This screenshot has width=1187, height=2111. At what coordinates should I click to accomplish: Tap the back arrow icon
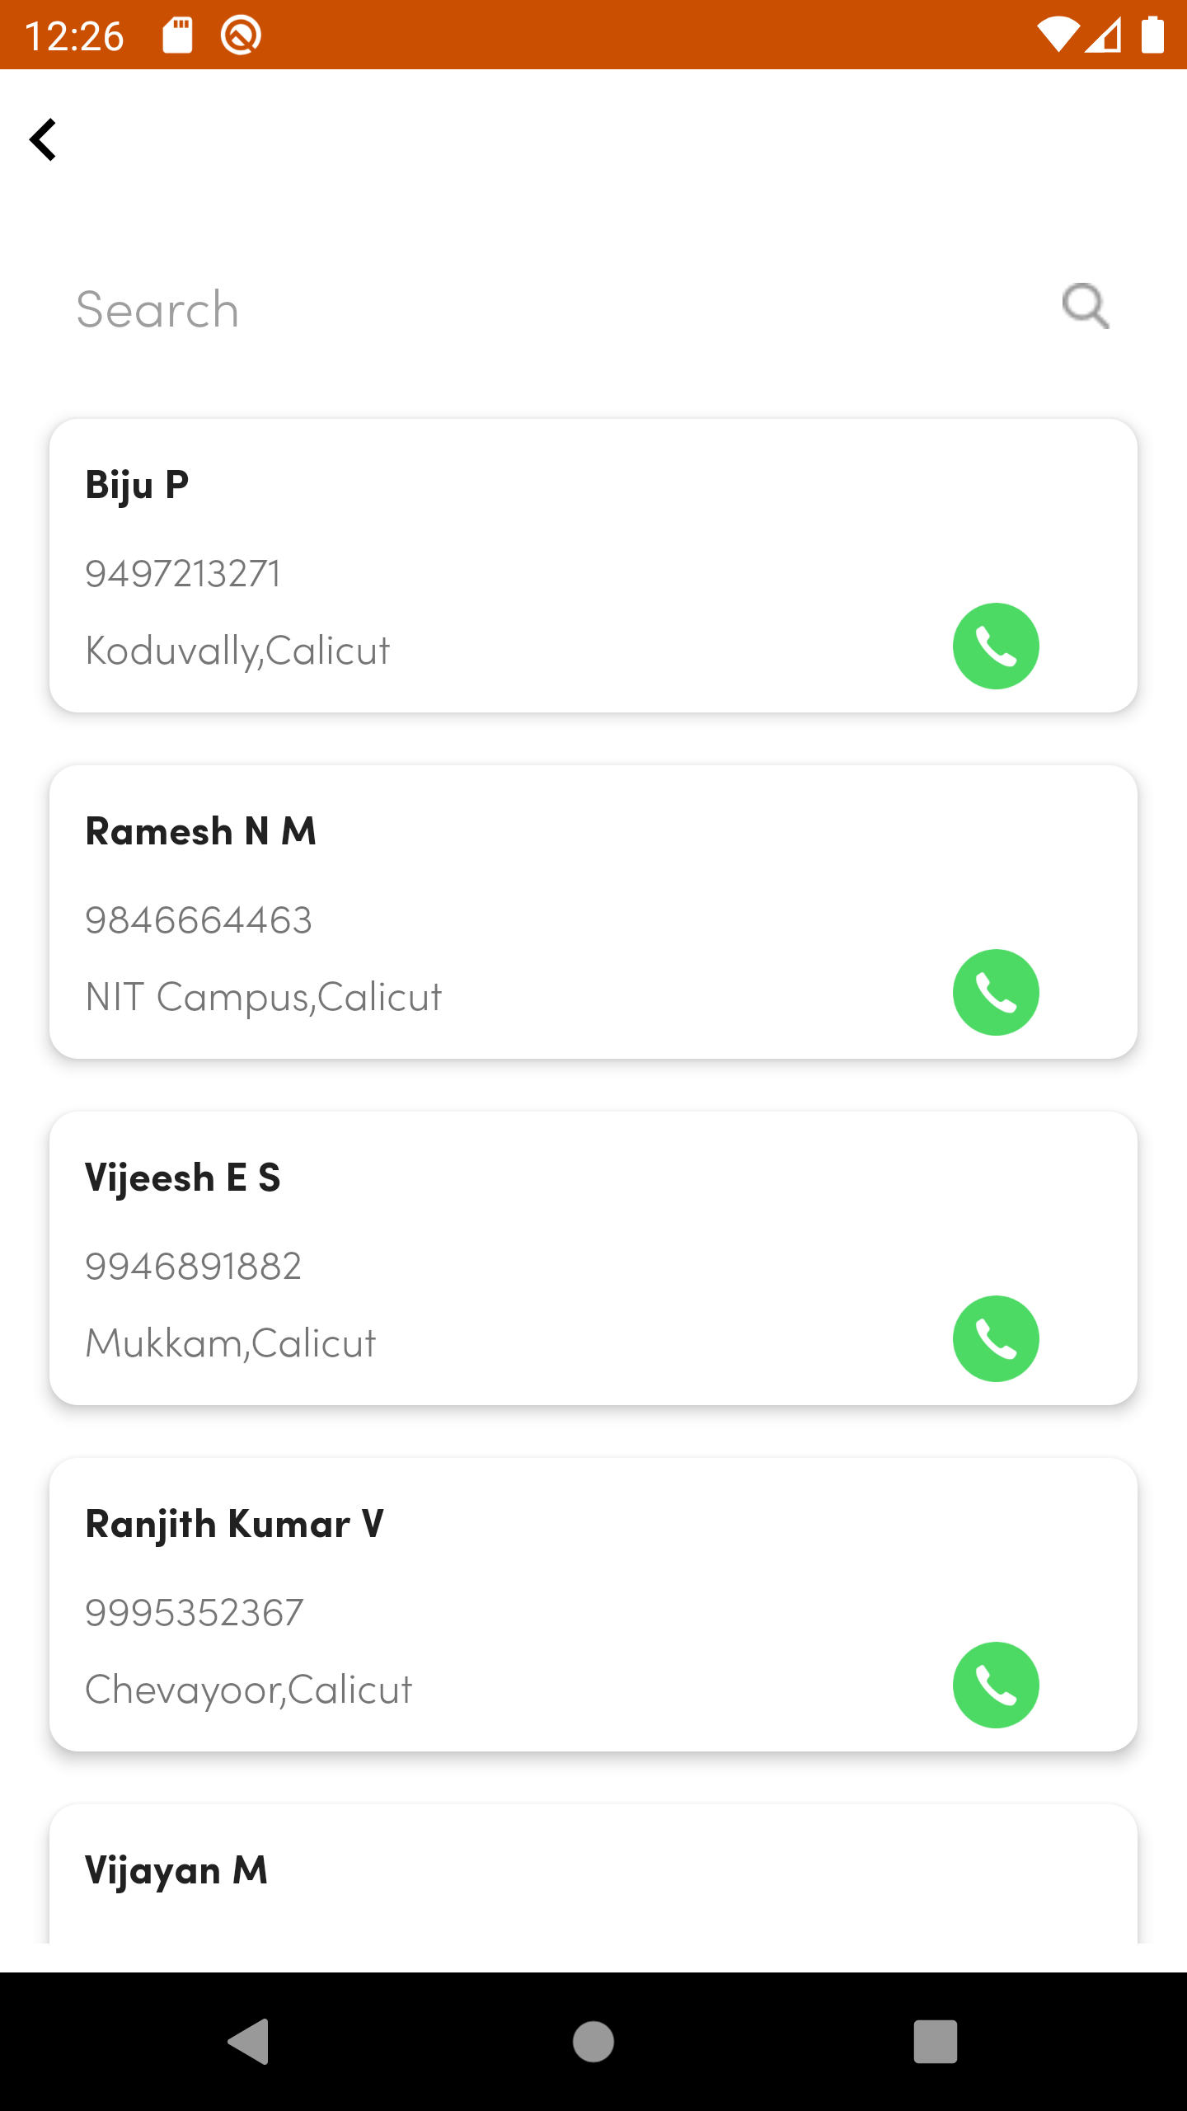(x=43, y=139)
